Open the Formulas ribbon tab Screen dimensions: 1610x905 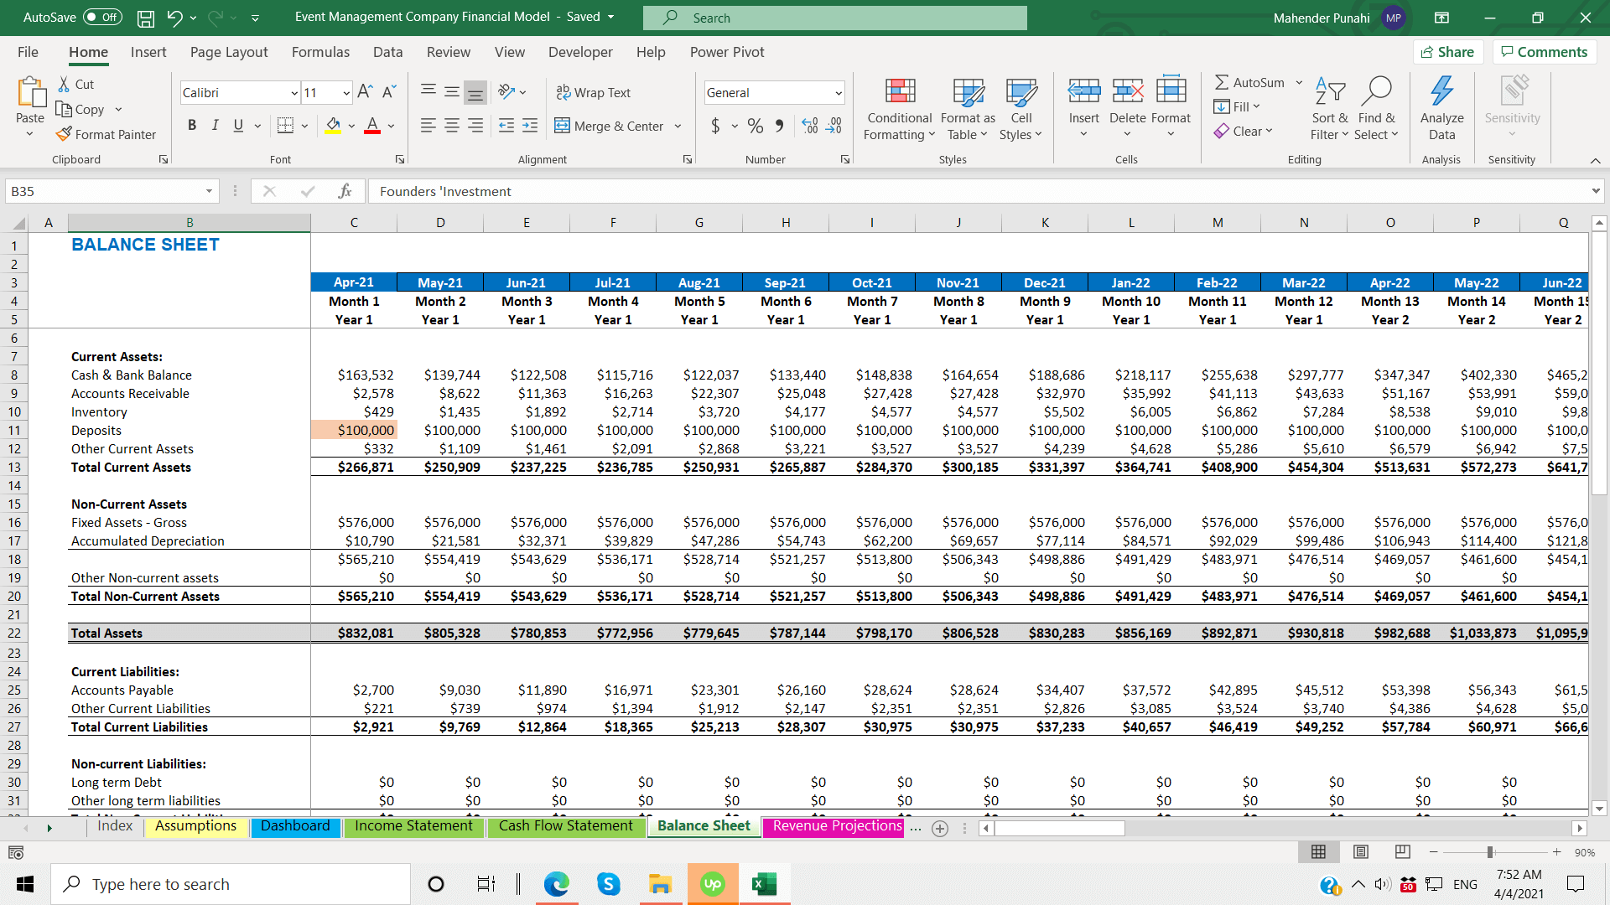click(x=320, y=52)
